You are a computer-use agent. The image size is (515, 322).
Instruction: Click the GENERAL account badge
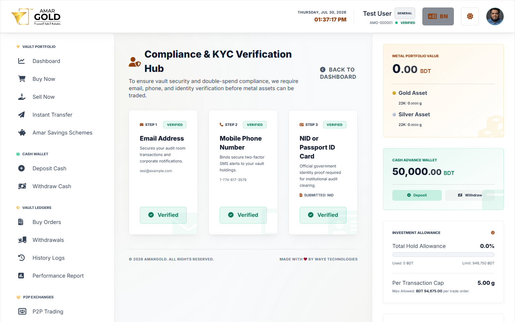(405, 13)
